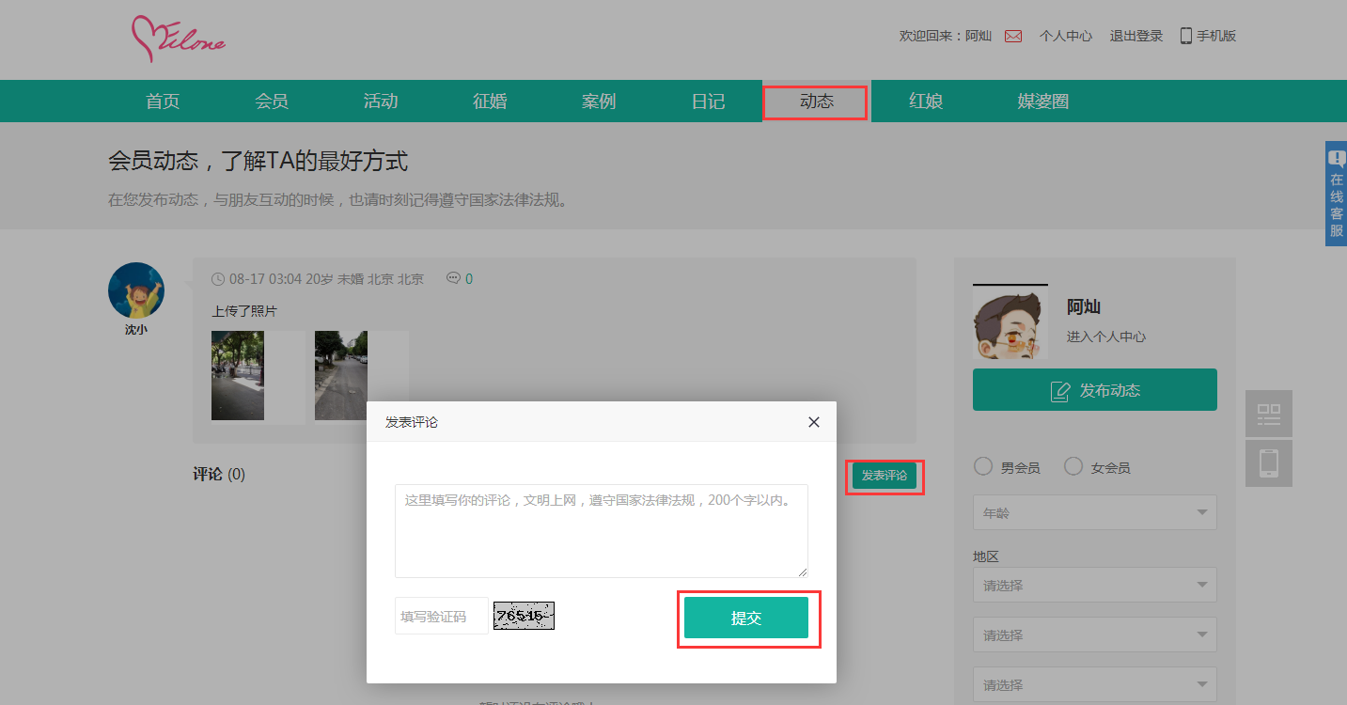This screenshot has height=705, width=1347.
Task: Click the 发表评论 dialog title
Action: pyautogui.click(x=412, y=422)
